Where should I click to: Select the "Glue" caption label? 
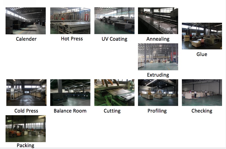pyautogui.click(x=202, y=54)
